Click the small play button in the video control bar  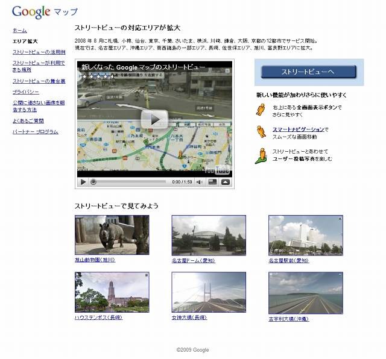83,182
